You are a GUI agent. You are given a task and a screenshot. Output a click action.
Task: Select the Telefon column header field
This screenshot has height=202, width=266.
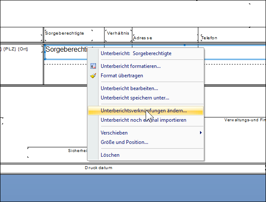233,38
